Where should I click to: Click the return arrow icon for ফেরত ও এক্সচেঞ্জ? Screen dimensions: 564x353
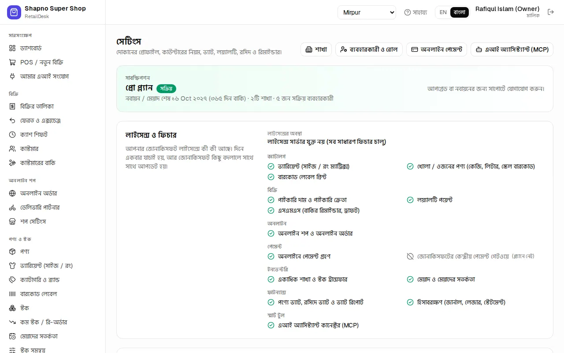pos(12,120)
